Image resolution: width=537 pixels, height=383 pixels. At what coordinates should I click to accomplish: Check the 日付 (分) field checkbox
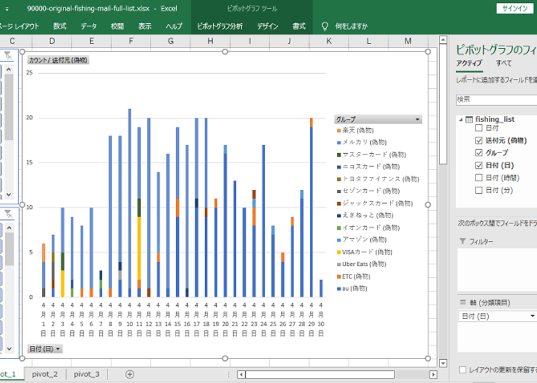point(479,190)
